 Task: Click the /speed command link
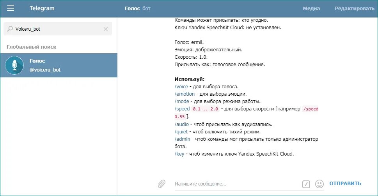click(182, 109)
